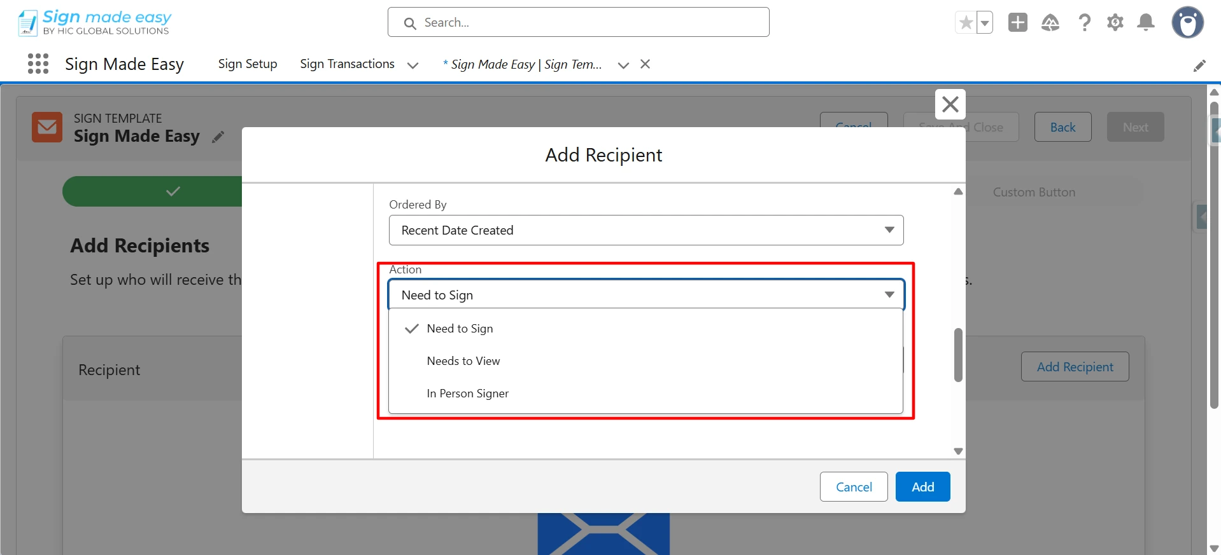Click the modal scrollbar thumb

tap(958, 355)
